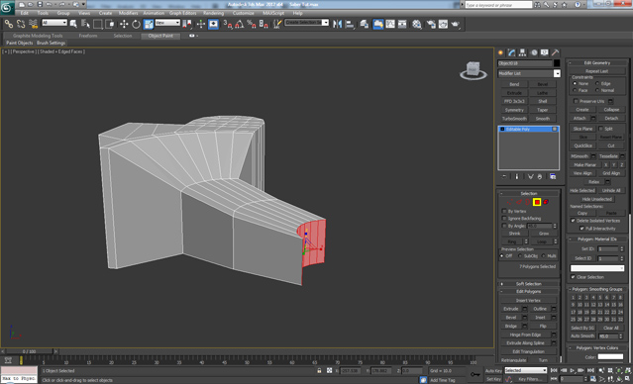Open the Hierarchy command panel tab
This screenshot has width=633, height=384.
pyautogui.click(x=523, y=52)
